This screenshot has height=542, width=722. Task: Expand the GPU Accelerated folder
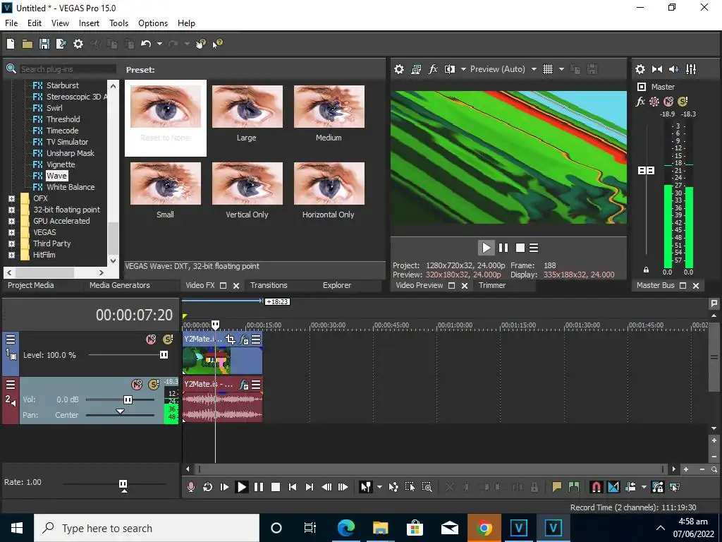(x=11, y=221)
